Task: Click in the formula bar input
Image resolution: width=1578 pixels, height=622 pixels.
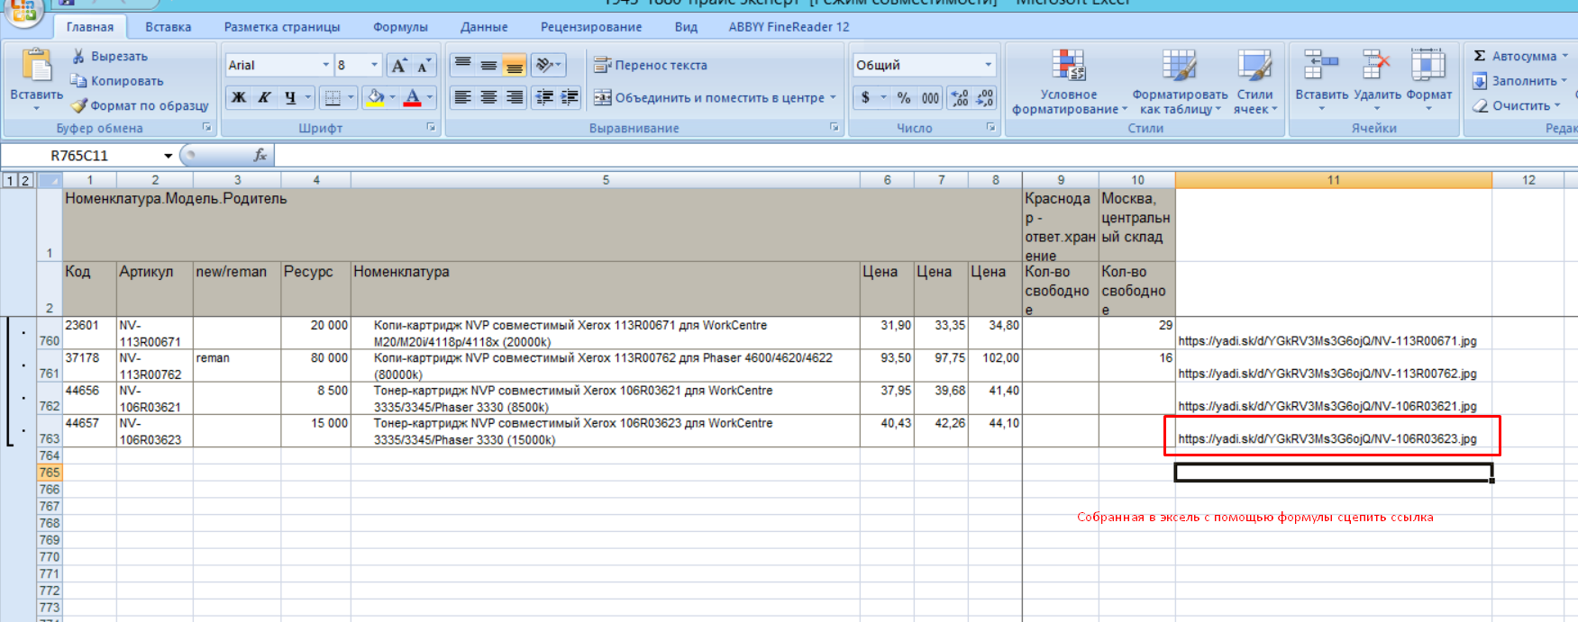Action: [x=926, y=155]
